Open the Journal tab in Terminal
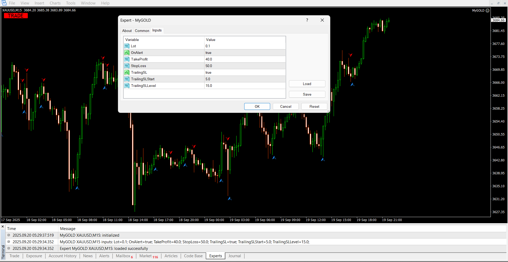508x262 pixels. [x=234, y=256]
